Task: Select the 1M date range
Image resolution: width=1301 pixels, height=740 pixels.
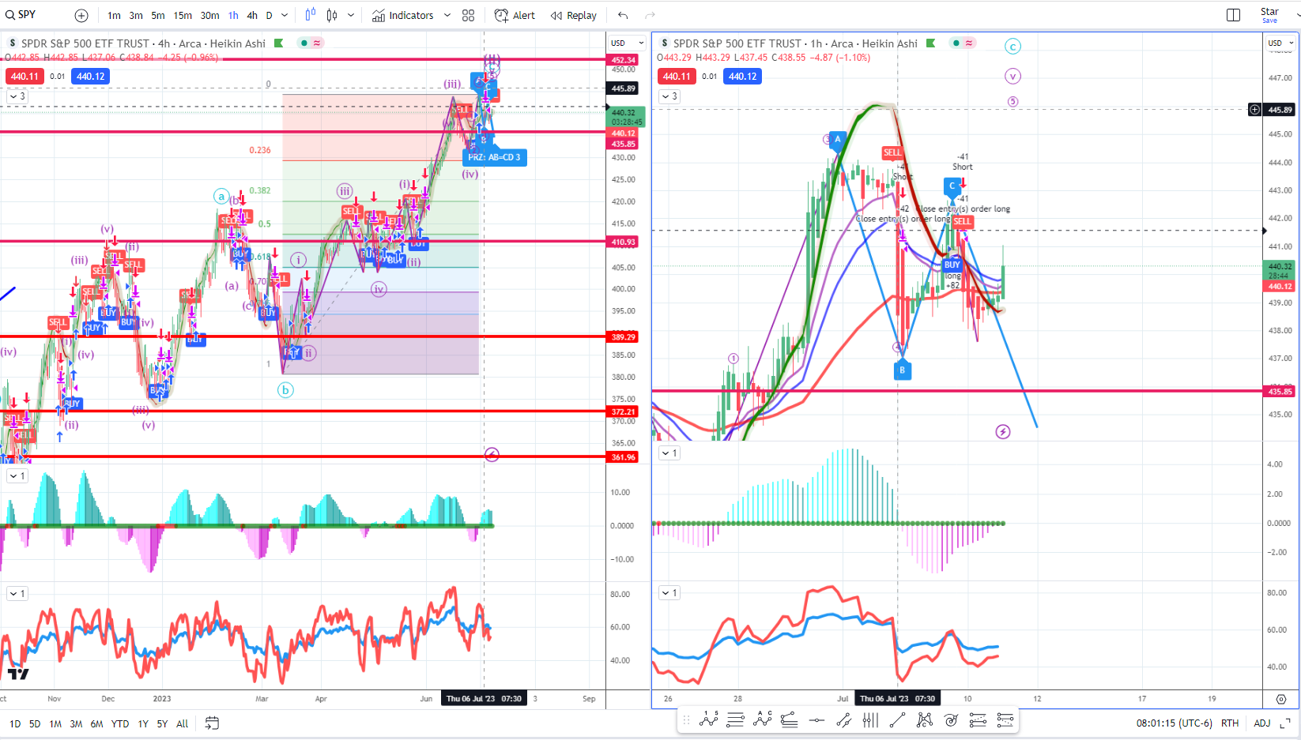Action: [55, 723]
